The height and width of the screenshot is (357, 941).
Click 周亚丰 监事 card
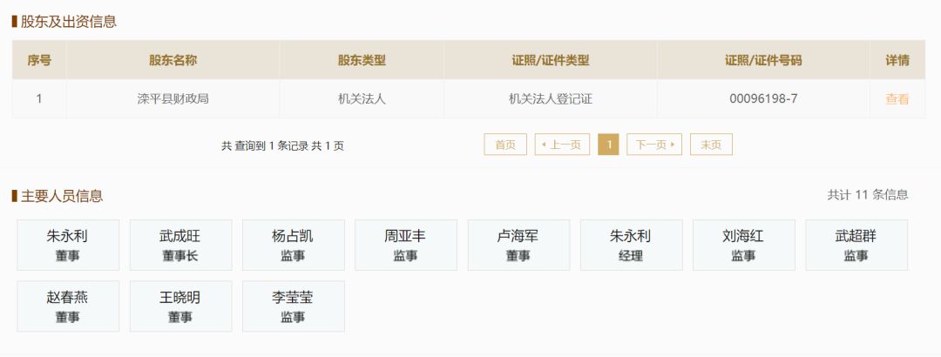[x=405, y=245]
